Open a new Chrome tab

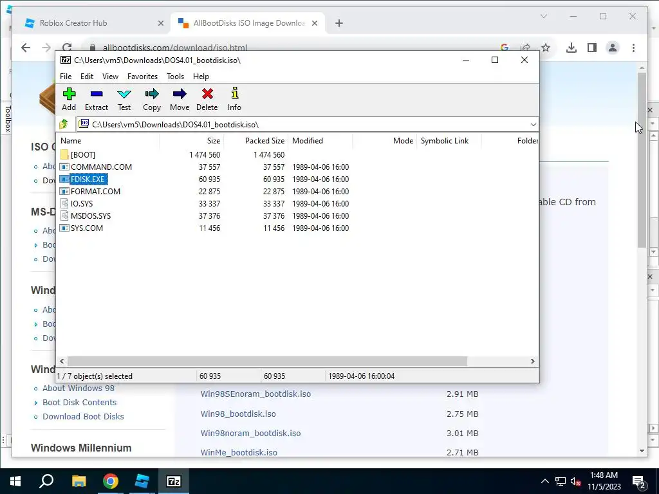coord(339,23)
